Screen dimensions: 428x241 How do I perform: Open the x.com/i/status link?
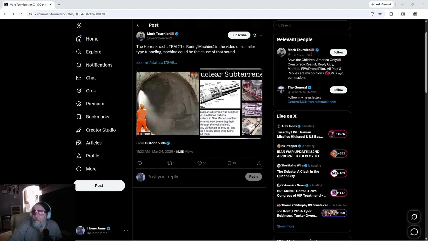coord(156,63)
